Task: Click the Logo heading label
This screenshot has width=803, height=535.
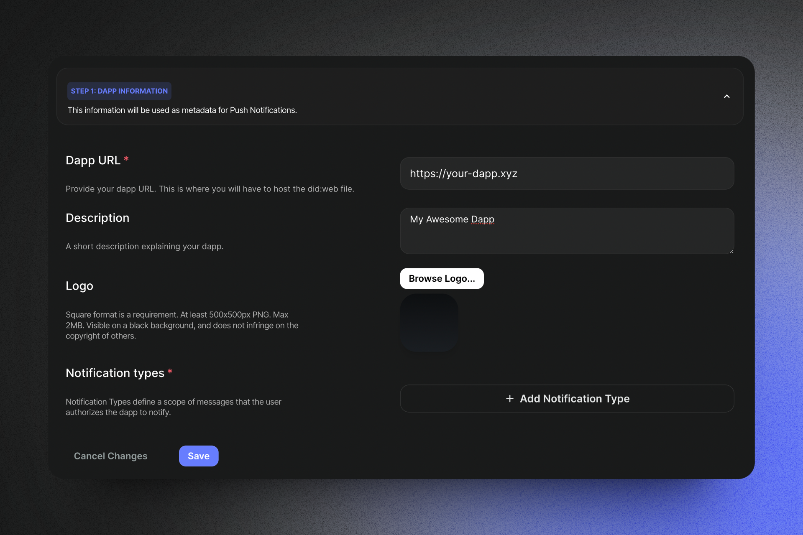Action: coord(79,286)
